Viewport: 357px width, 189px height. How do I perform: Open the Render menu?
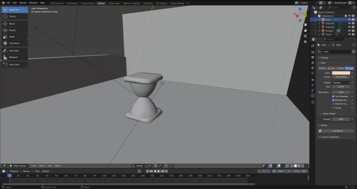[x=23, y=3]
